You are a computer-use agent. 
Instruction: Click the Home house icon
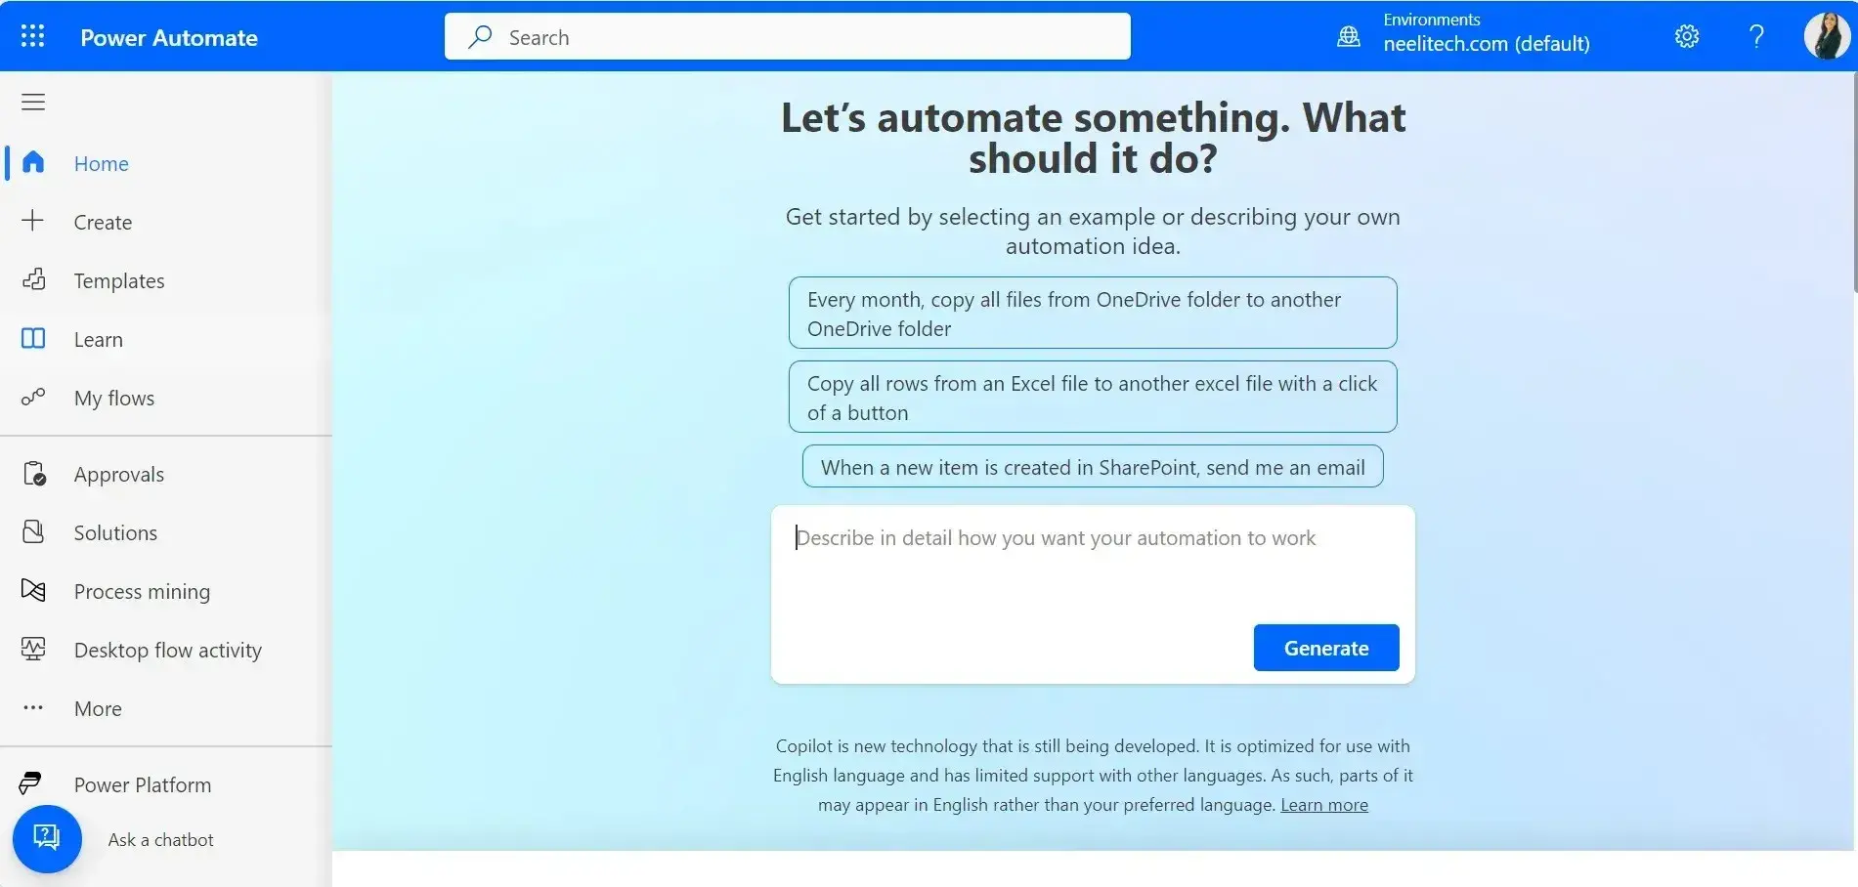[x=33, y=161]
